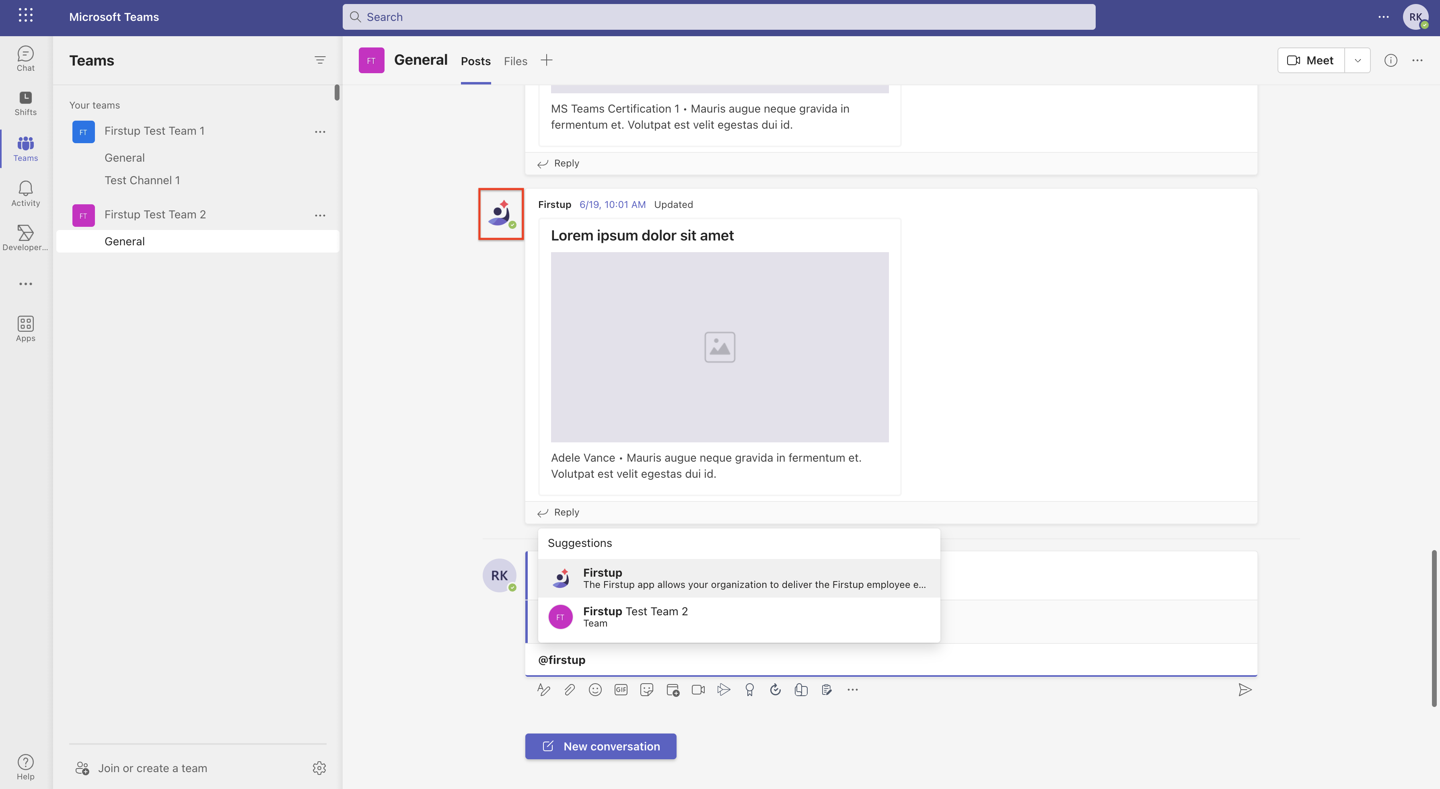Select Teams in the left rail
This screenshot has width=1440, height=789.
coord(26,149)
